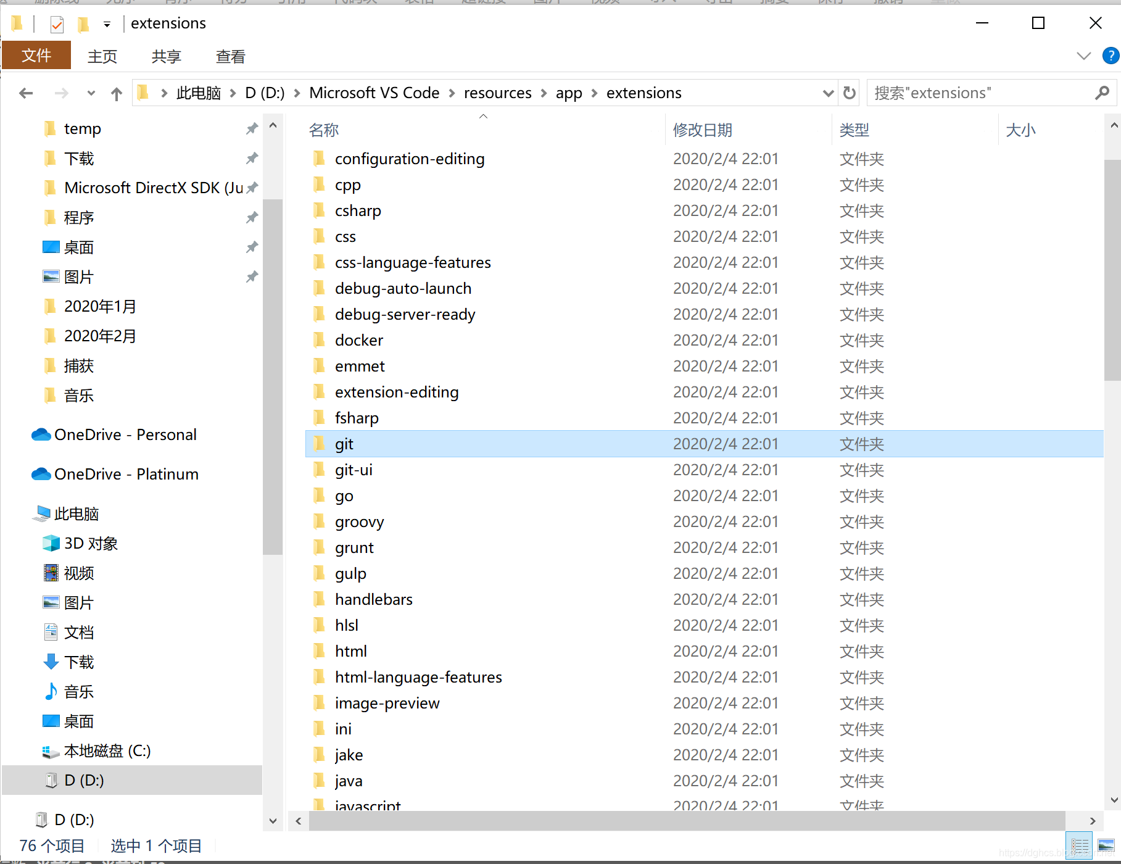1121x864 pixels.
Task: Open the 音乐 music note icon under 此电脑
Action: [51, 691]
